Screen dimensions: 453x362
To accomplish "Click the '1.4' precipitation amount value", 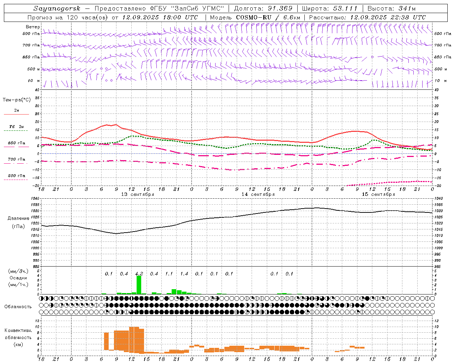I will pos(184,274).
